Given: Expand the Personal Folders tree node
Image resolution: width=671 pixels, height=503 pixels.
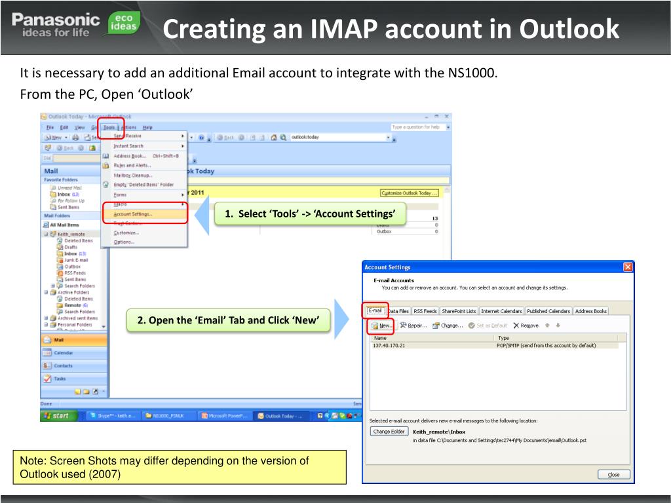Looking at the screenshot, I should [46, 325].
